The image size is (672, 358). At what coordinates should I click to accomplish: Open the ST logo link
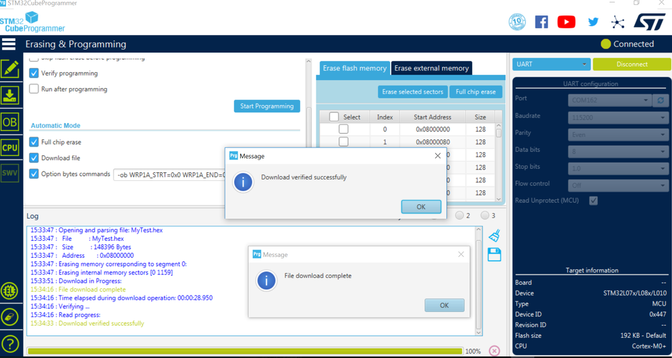click(649, 22)
